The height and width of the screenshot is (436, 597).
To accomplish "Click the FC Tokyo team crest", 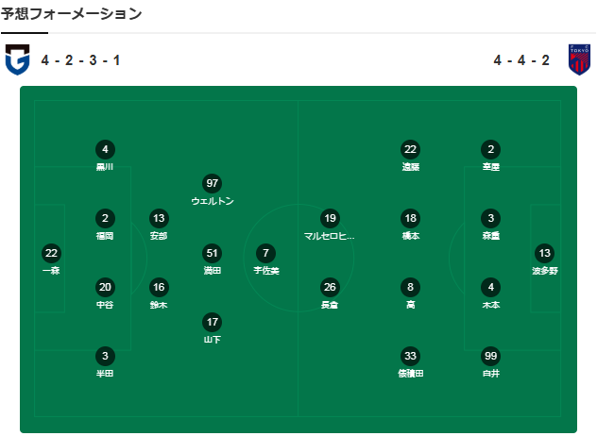I will [579, 59].
